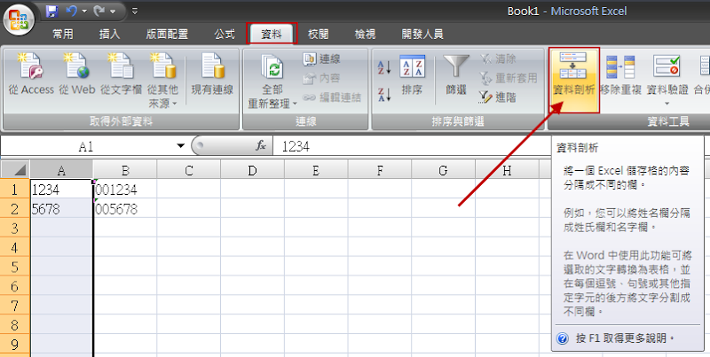
Task: Save the workbook via quick access
Action: pyautogui.click(x=52, y=12)
